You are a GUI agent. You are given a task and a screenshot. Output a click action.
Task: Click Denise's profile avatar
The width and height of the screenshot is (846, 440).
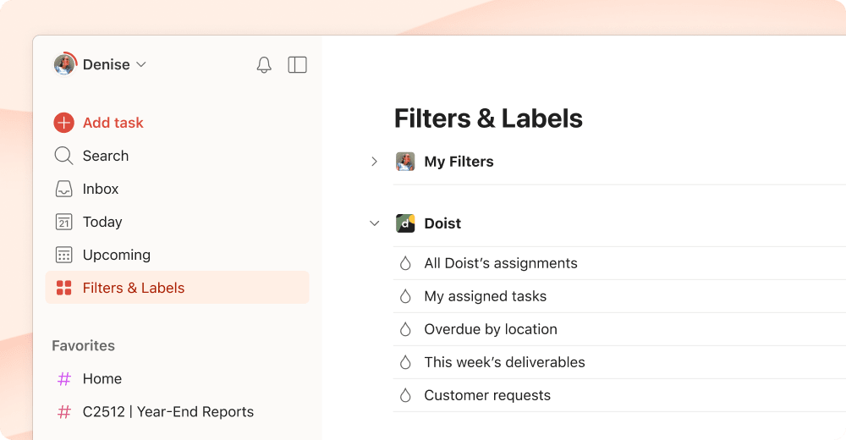tap(64, 64)
